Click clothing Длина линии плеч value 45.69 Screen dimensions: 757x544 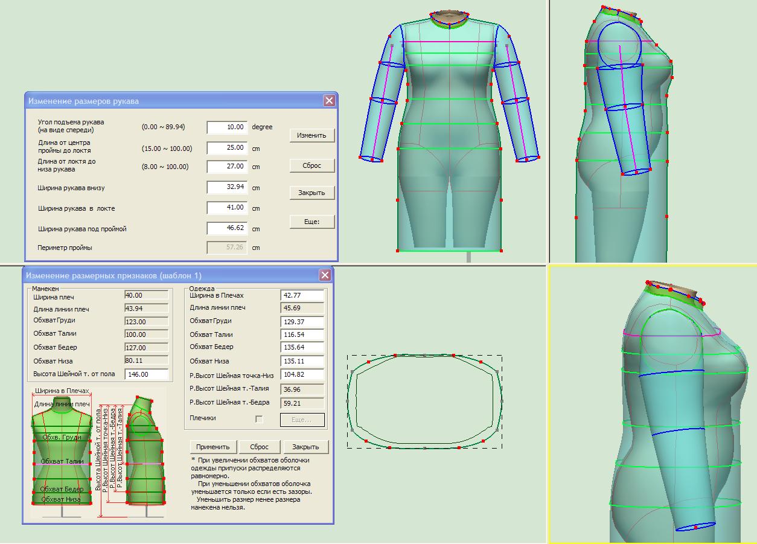[302, 309]
